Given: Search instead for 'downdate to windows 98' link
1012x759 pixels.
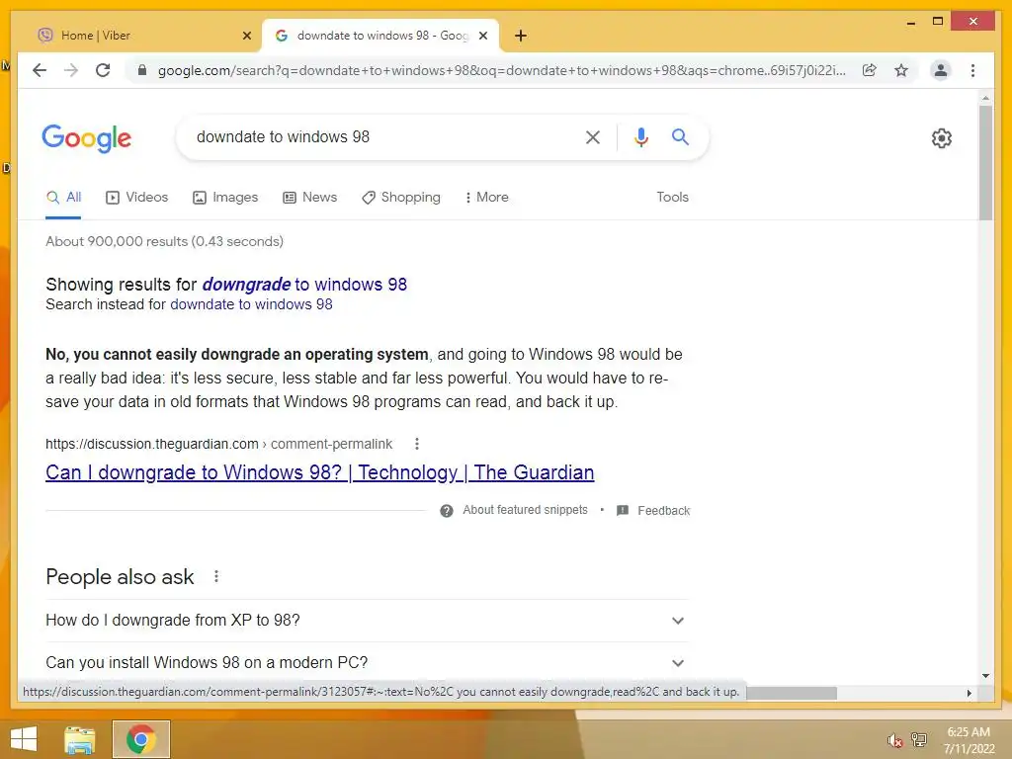Looking at the screenshot, I should pyautogui.click(x=251, y=304).
